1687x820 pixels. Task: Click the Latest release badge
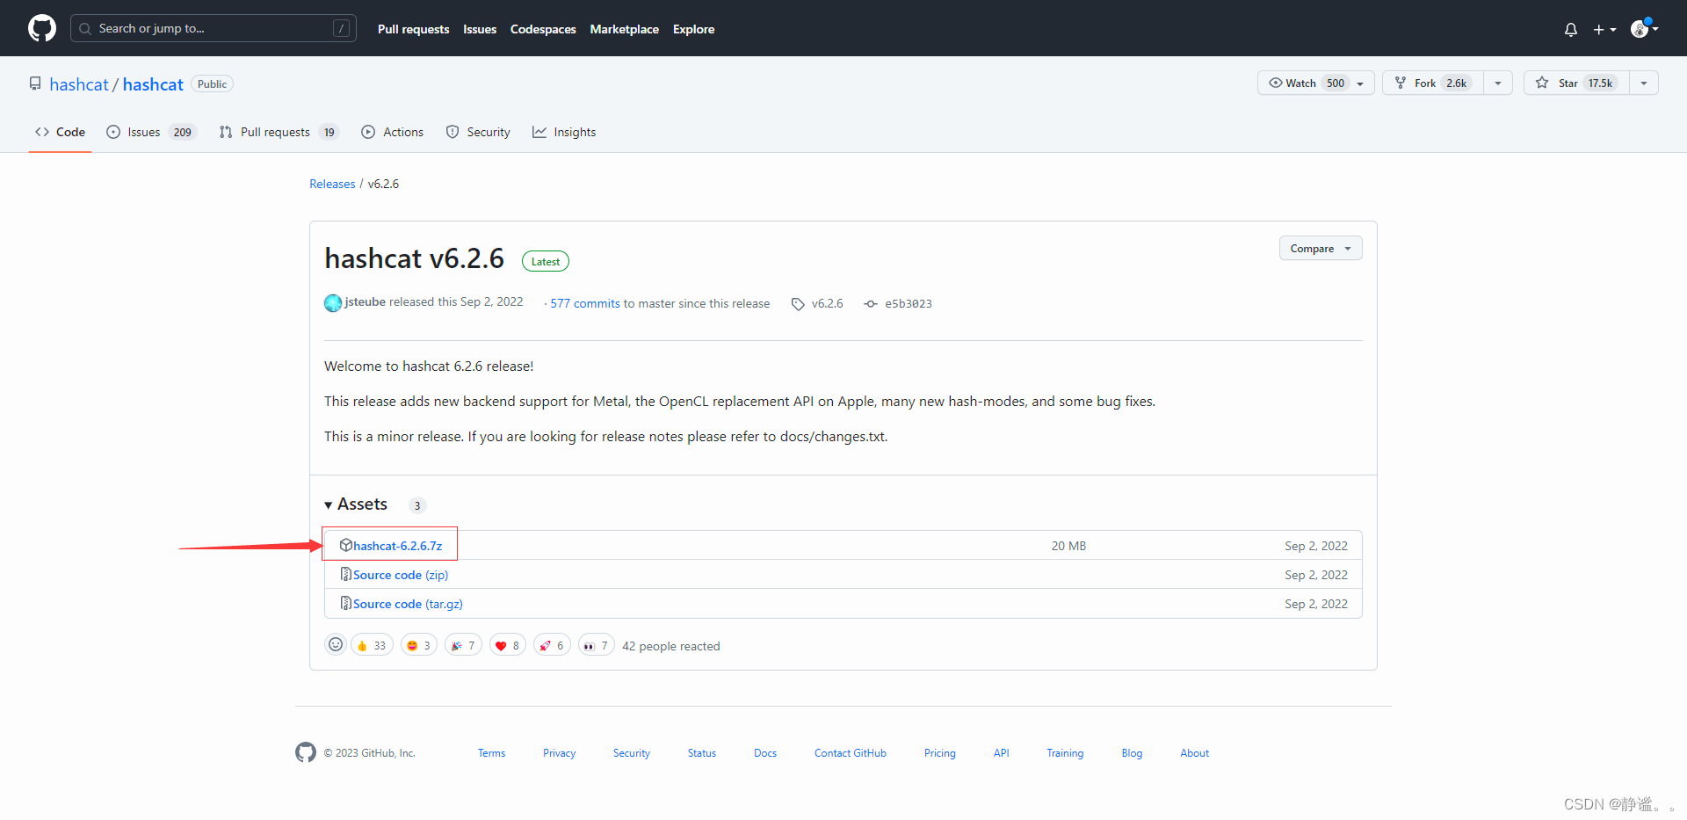click(545, 261)
